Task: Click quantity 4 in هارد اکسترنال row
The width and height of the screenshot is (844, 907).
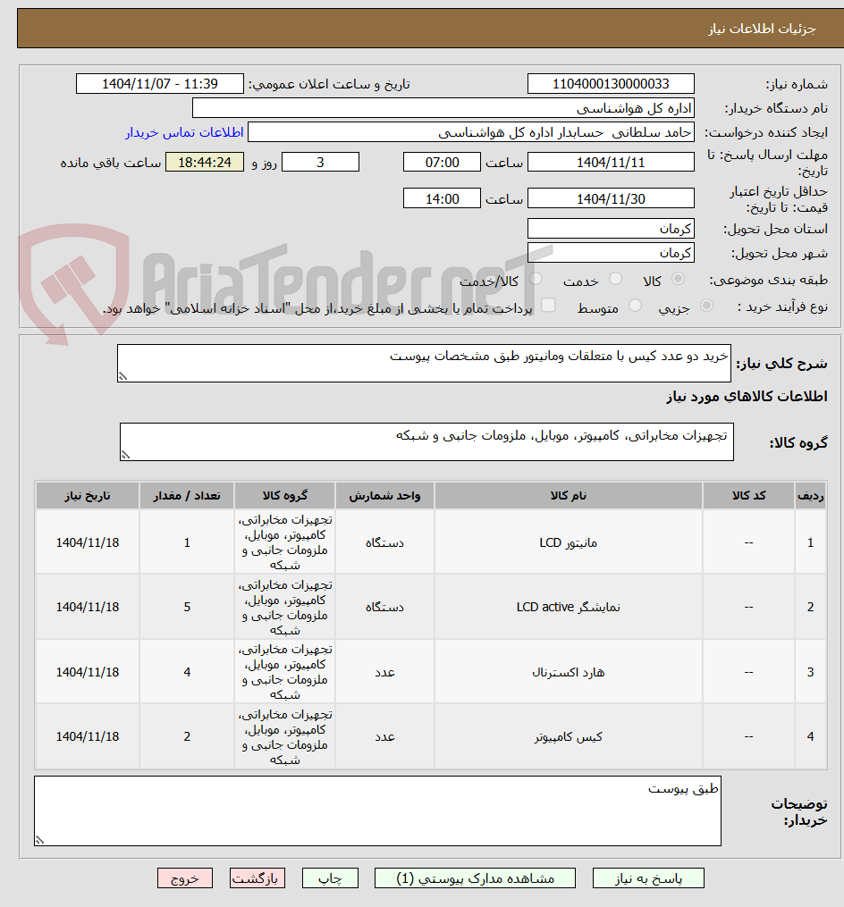Action: click(186, 672)
